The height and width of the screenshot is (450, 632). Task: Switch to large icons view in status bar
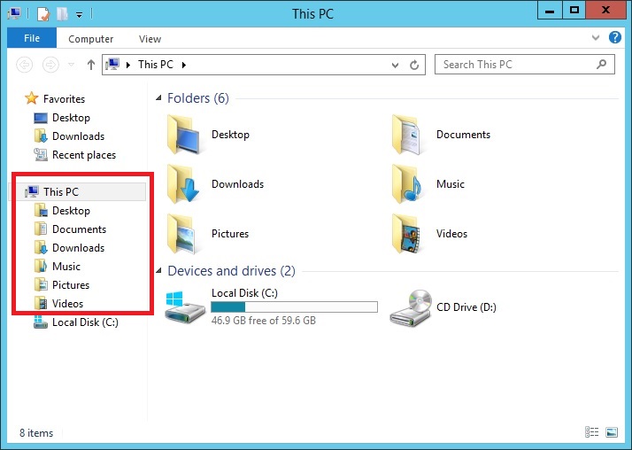pyautogui.click(x=611, y=432)
